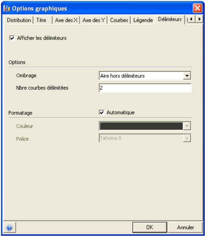The image size is (205, 236).
Task: Select the Axe des Y tab
Action: [94, 20]
